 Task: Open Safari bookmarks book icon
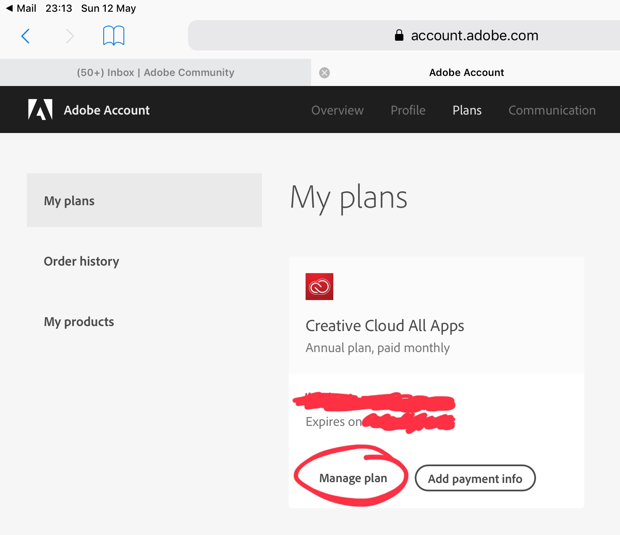[114, 36]
